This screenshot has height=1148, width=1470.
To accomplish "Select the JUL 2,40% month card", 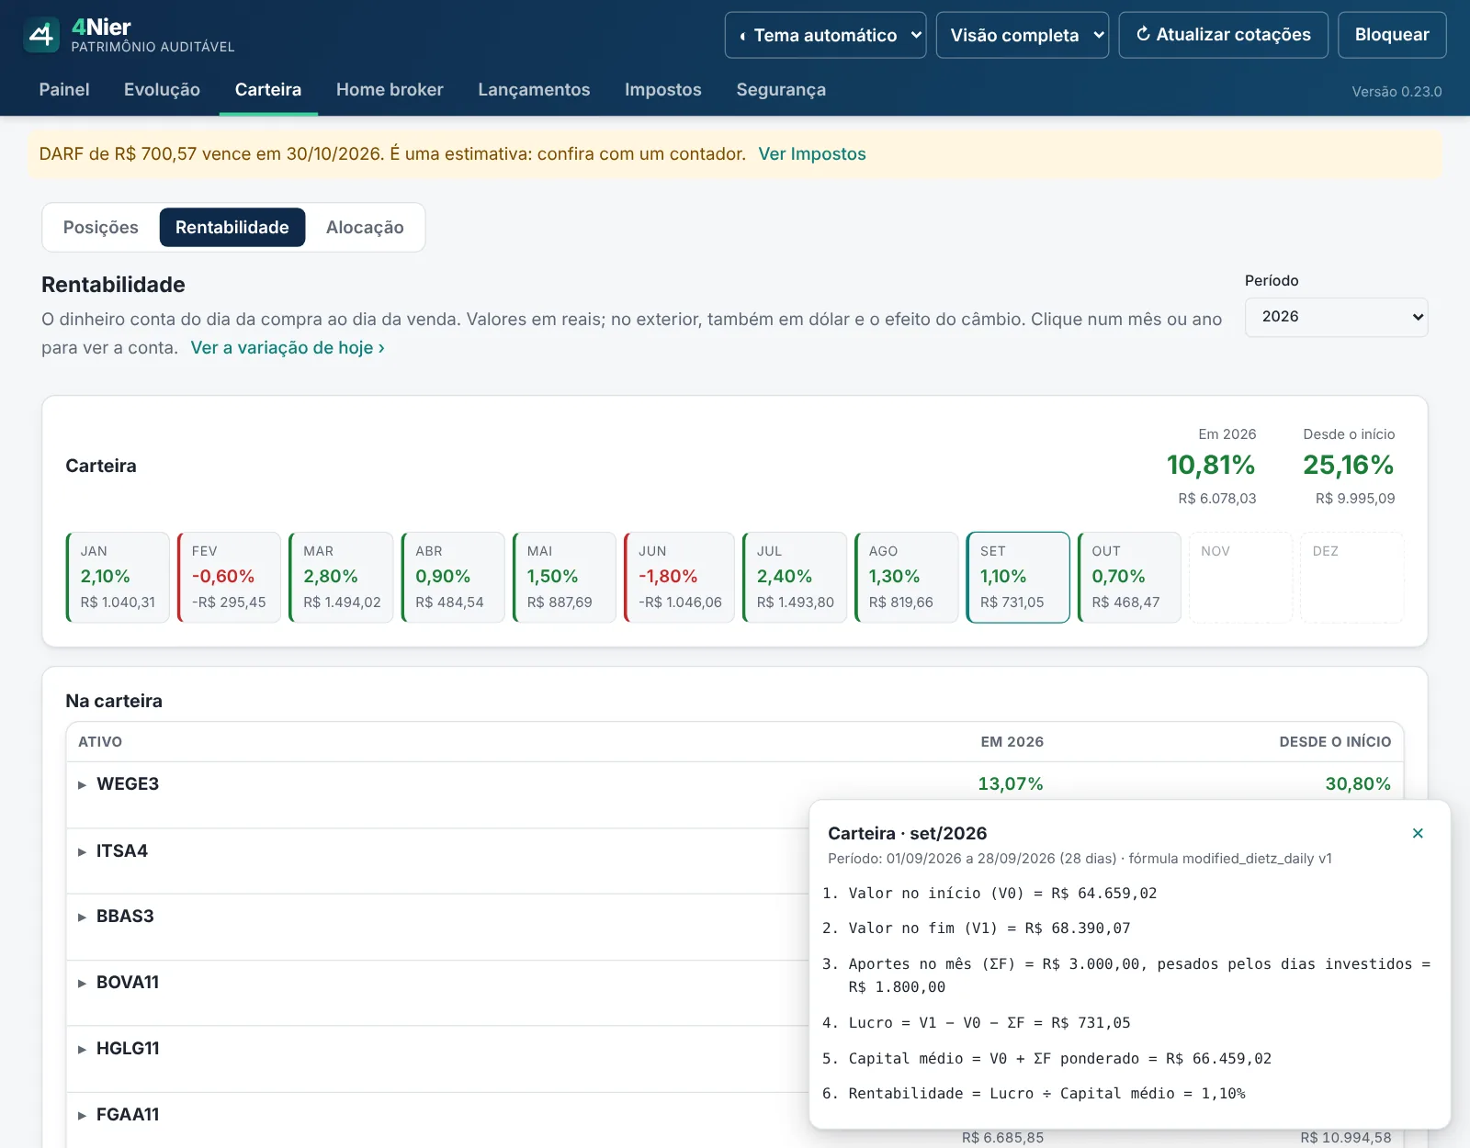I will pos(795,578).
